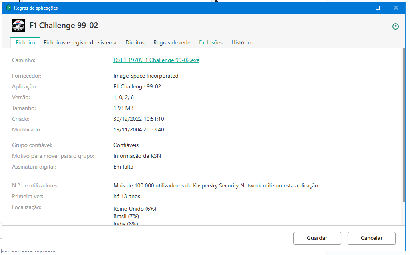Click the vertical scrollbar of the file details
The image size is (410, 255).
point(404,125)
